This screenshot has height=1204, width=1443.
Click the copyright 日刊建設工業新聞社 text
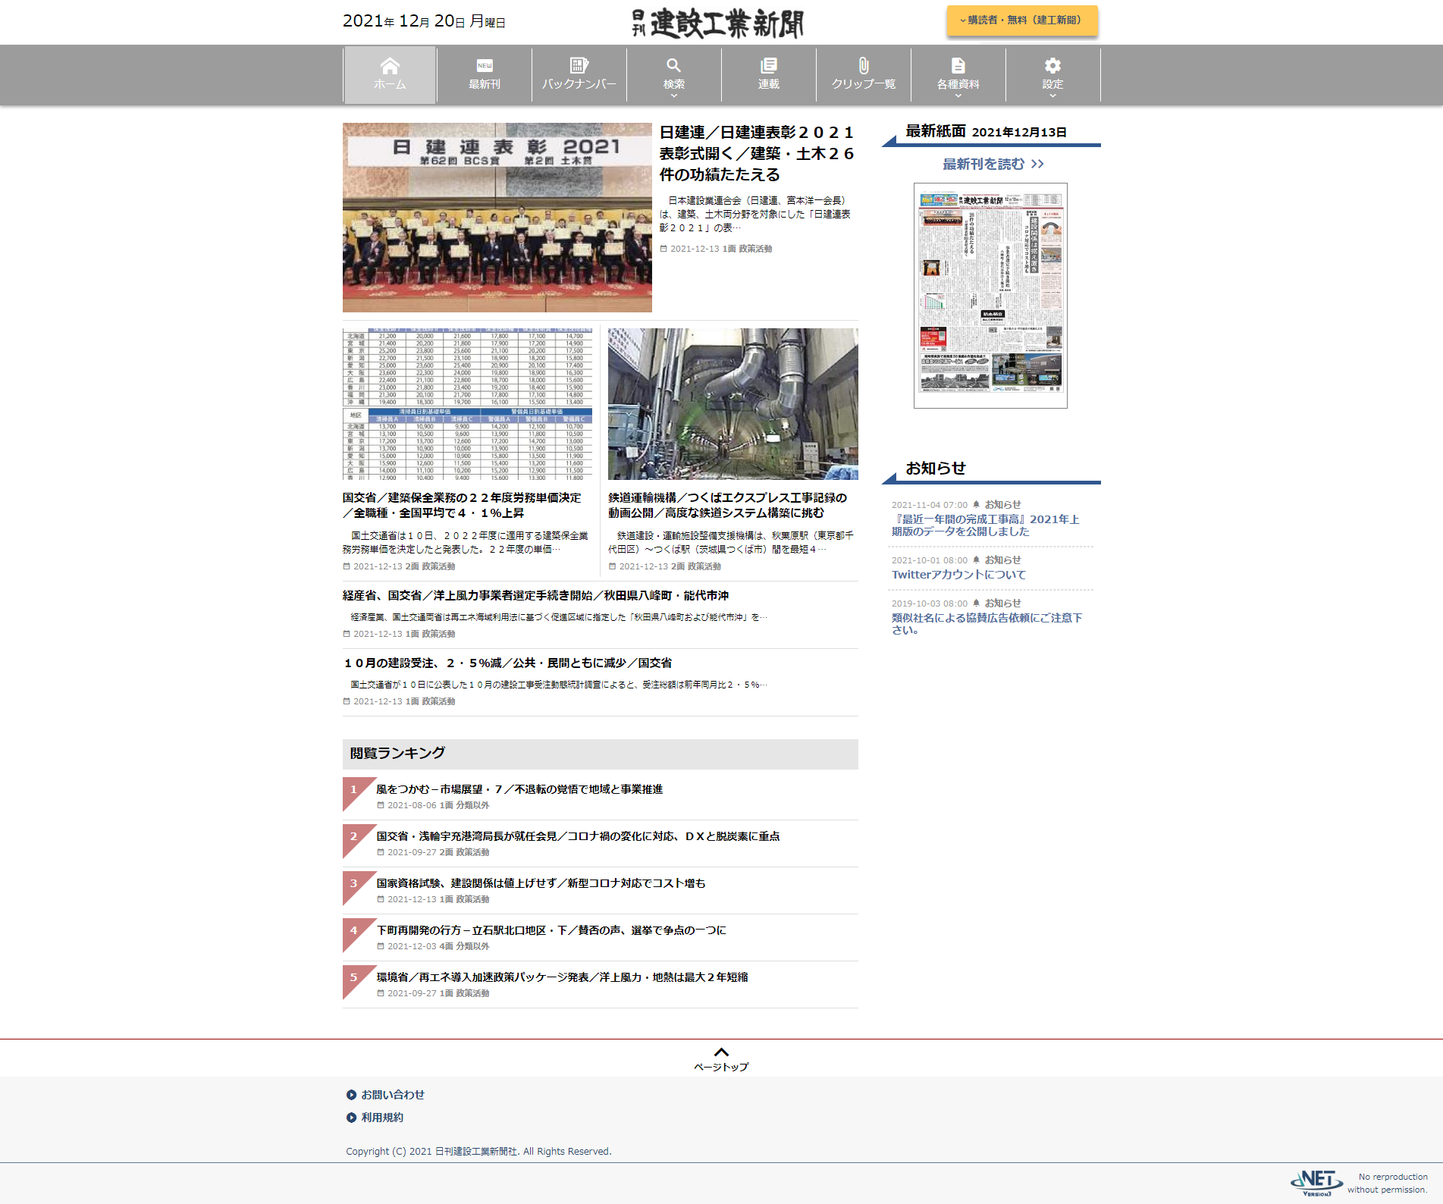478,1152
